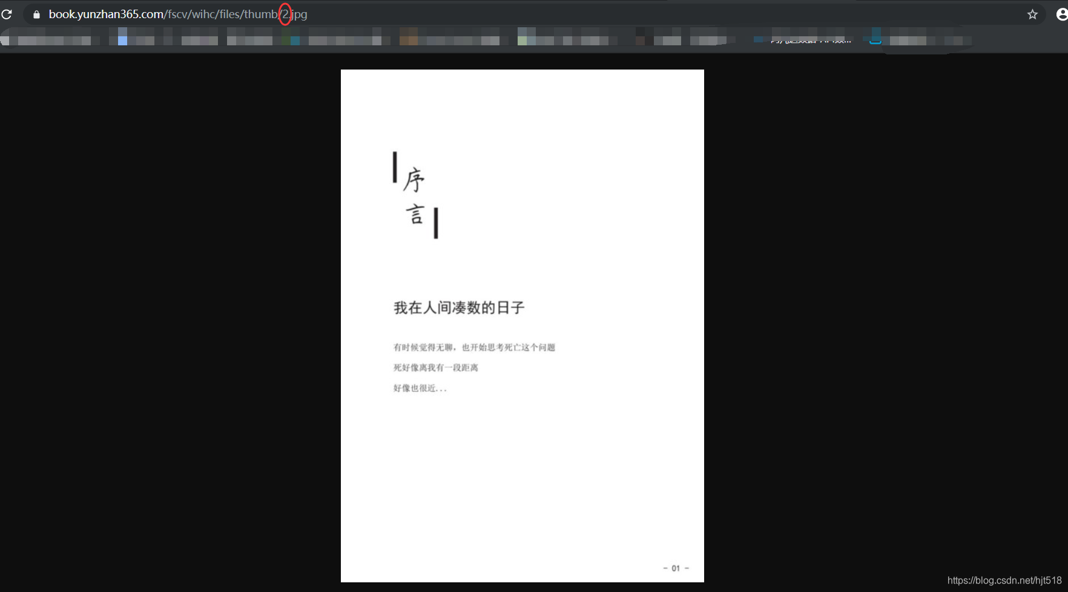Click the book page thumbnail image
1068x592 pixels.
pyautogui.click(x=522, y=325)
